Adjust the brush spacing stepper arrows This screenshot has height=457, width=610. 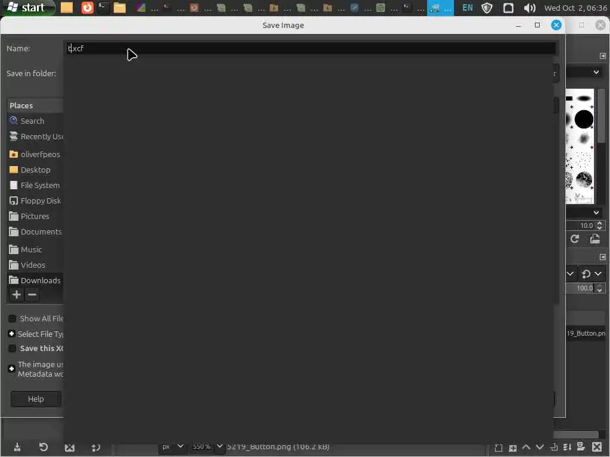[x=599, y=226]
